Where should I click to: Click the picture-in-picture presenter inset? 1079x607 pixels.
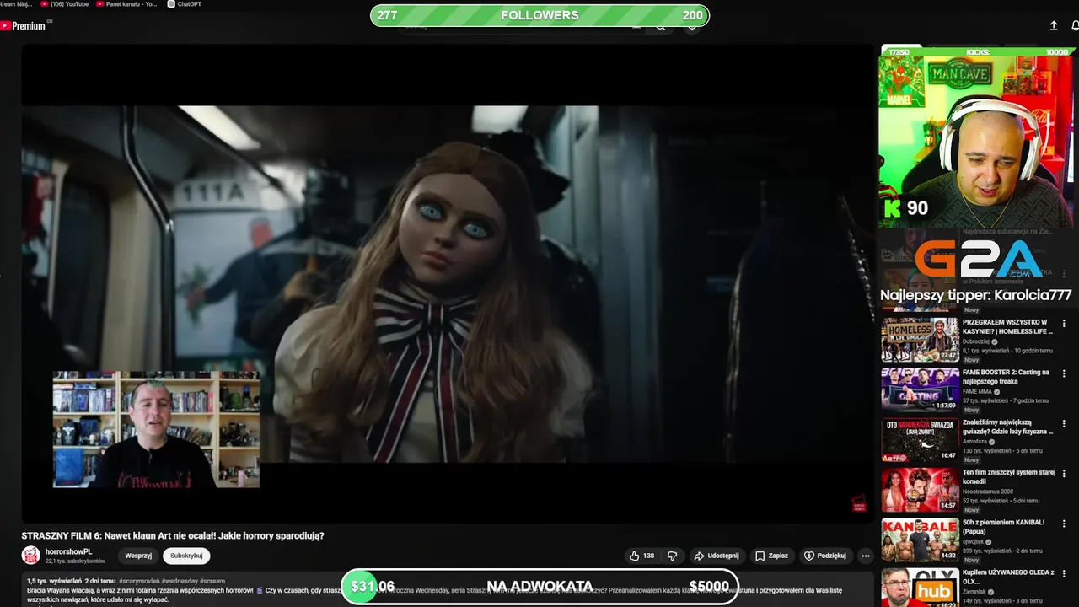[x=156, y=429]
